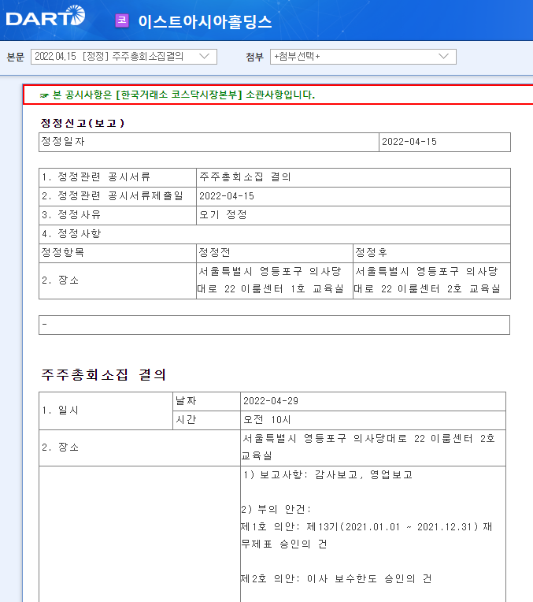Click the 정정일자 label cell
The height and width of the screenshot is (602, 533).
[209, 142]
